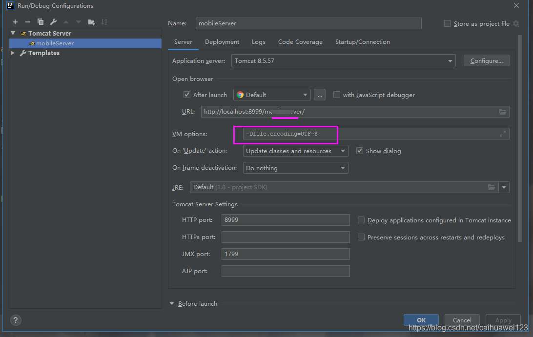This screenshot has width=533, height=337.
Task: Click the ellipsis browser settings button
Action: (x=320, y=95)
